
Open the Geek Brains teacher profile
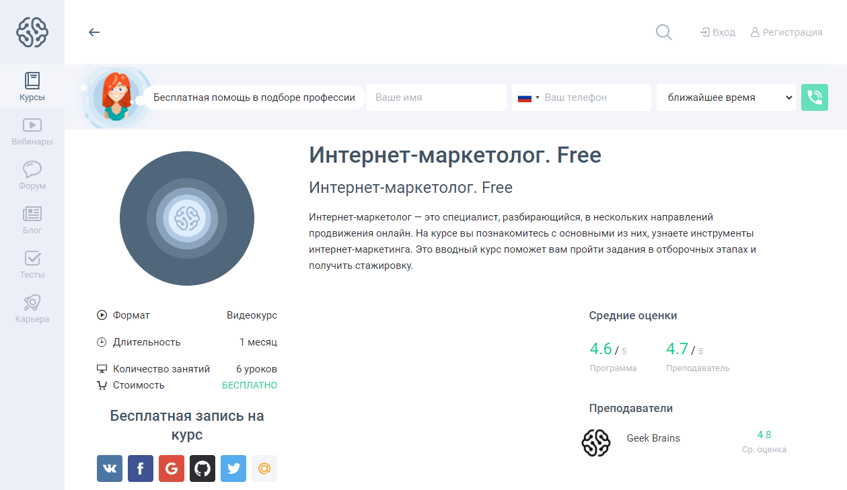click(653, 438)
